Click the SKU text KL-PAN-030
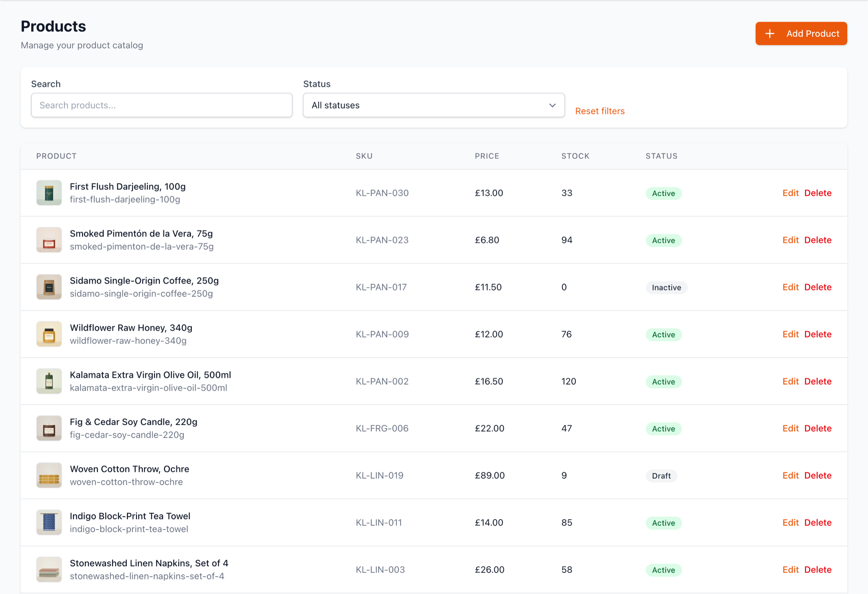This screenshot has width=868, height=594. pos(382,193)
